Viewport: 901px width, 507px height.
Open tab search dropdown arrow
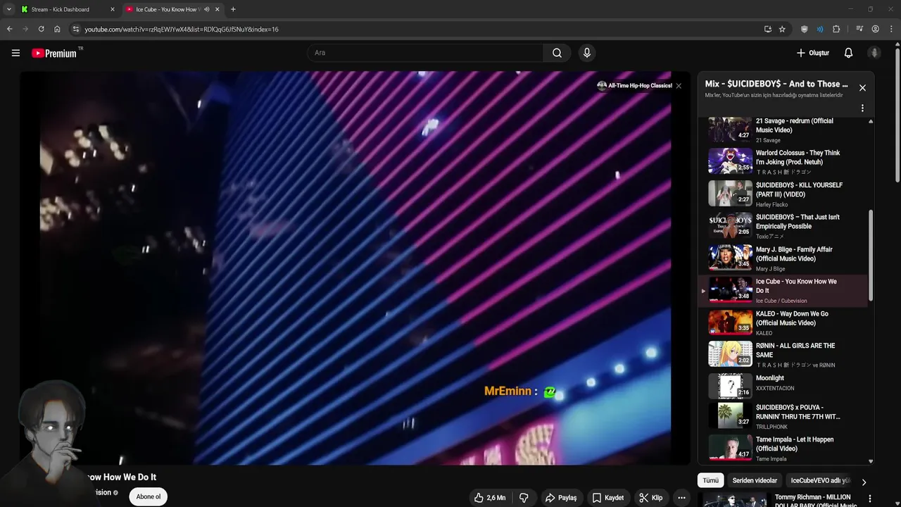click(8, 9)
